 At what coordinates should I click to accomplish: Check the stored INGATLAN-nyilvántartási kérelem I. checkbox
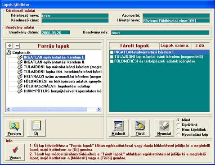(112, 52)
